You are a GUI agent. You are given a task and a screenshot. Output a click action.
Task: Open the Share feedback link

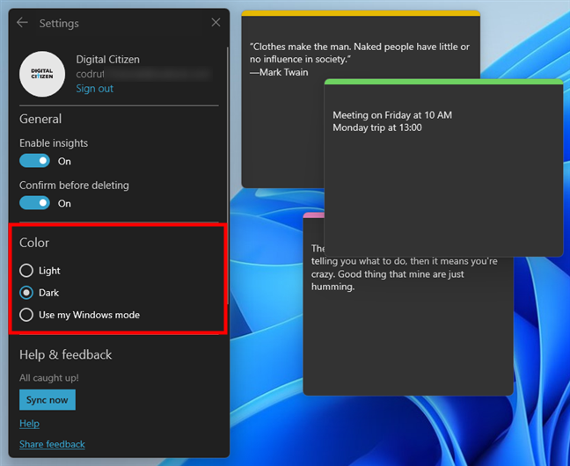(52, 445)
